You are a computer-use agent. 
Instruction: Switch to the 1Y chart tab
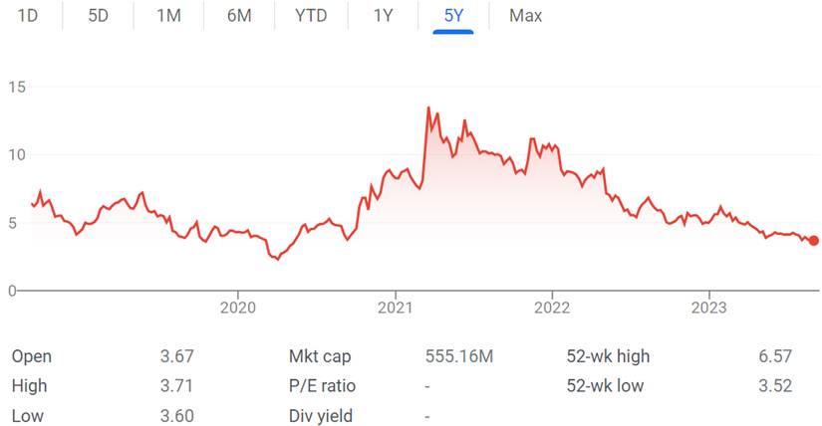click(383, 16)
